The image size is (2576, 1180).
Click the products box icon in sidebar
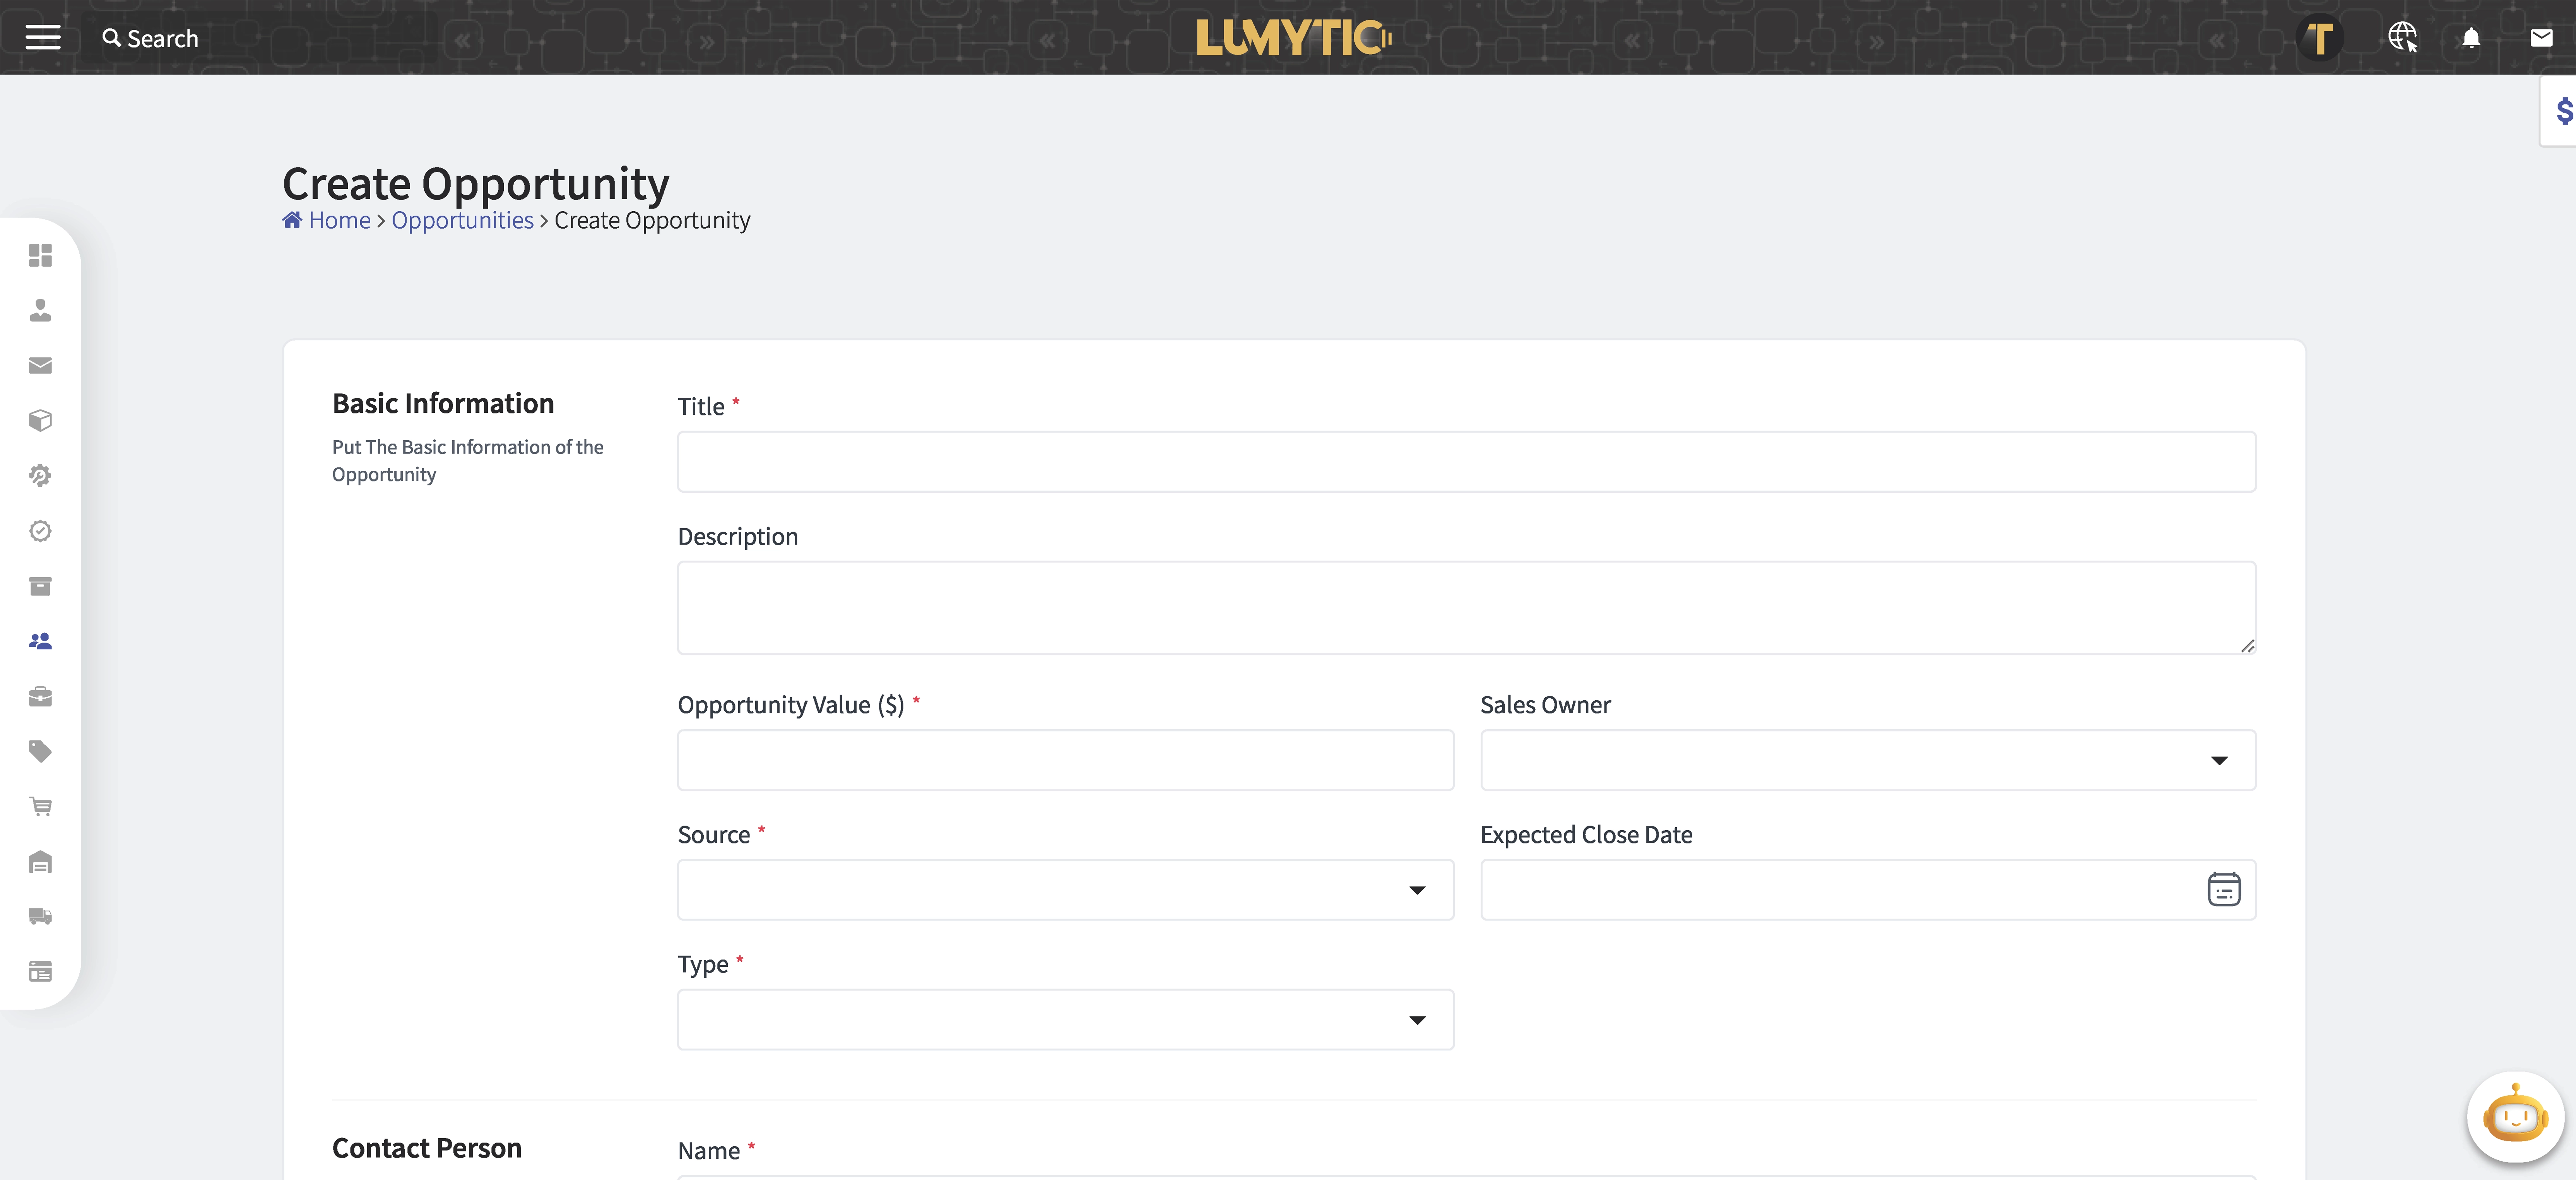(40, 420)
